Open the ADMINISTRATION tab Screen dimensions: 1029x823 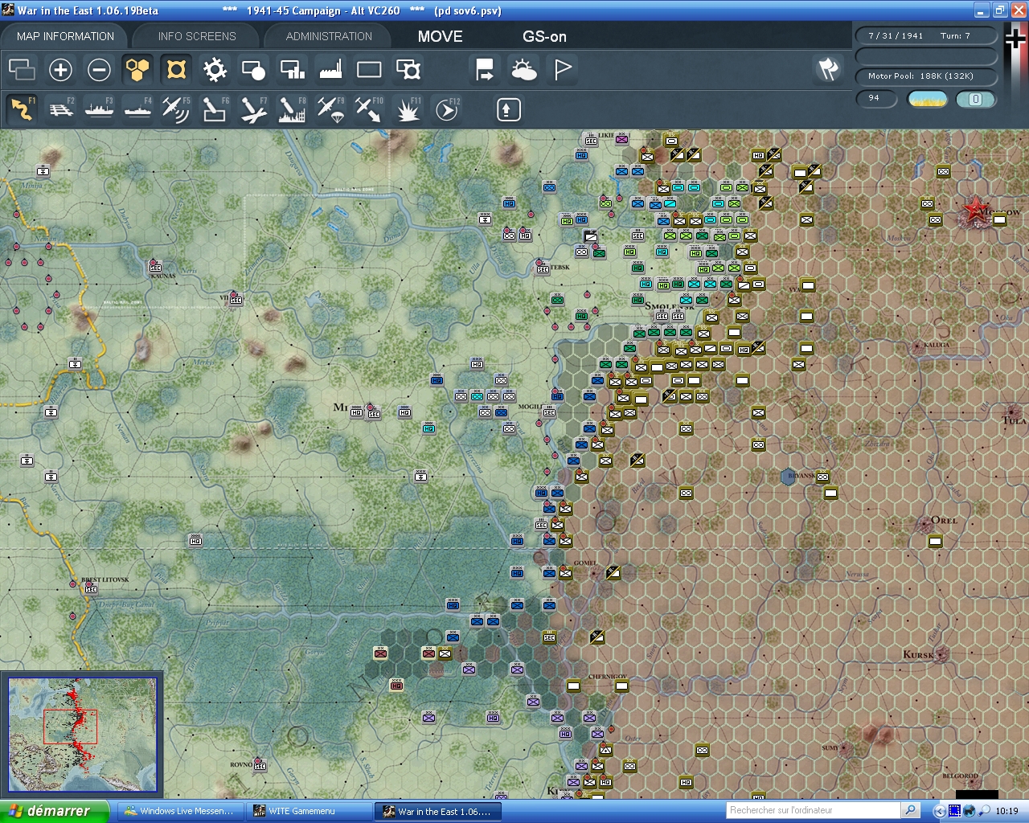pos(329,36)
